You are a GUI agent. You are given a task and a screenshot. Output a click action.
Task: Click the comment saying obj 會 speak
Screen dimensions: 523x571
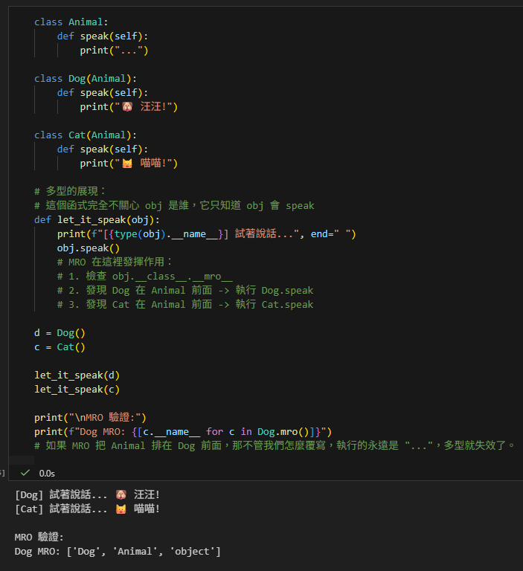(x=174, y=206)
